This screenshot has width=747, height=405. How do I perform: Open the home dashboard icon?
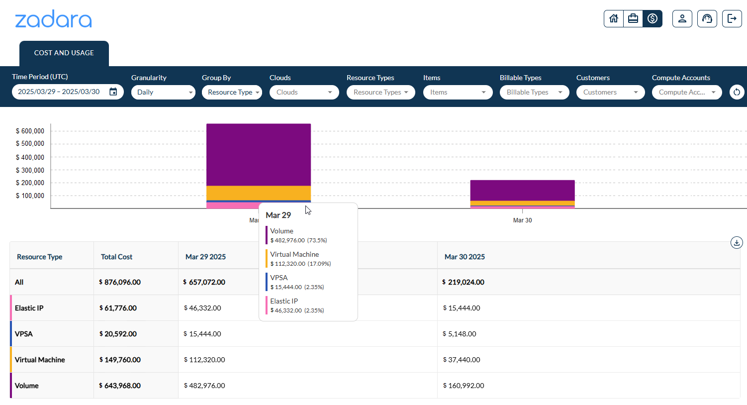(613, 18)
